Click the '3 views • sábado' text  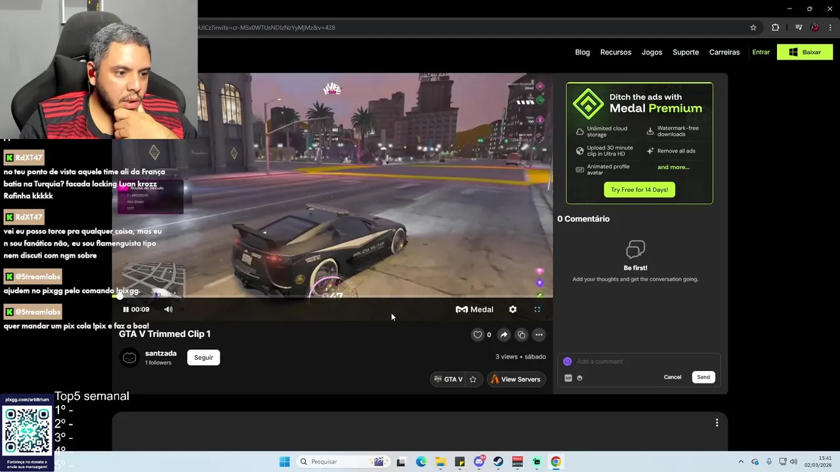tap(520, 357)
